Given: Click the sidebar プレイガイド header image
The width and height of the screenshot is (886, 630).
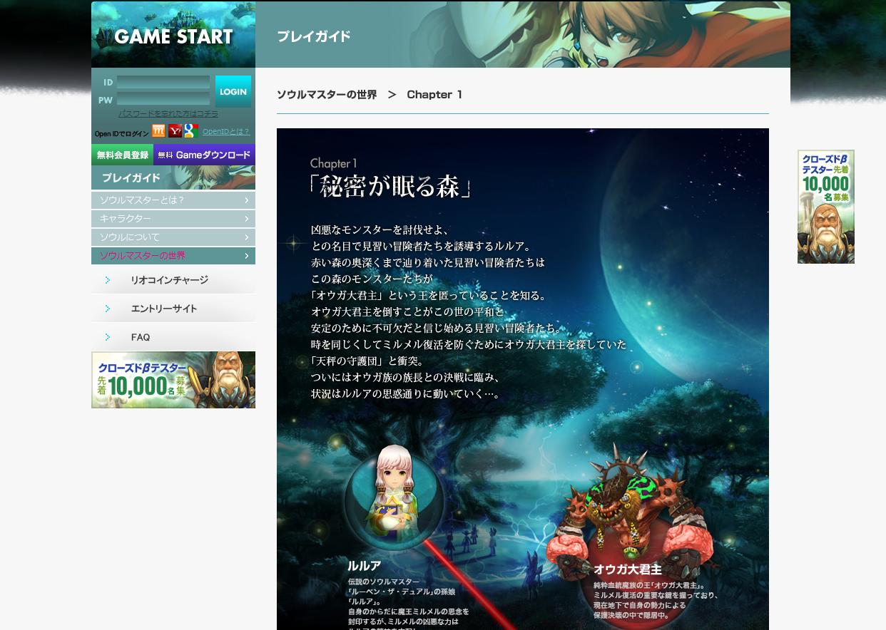Looking at the screenshot, I should coord(173,177).
